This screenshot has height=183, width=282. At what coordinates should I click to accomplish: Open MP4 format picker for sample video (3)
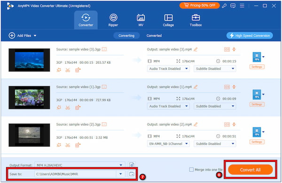pos(258,57)
